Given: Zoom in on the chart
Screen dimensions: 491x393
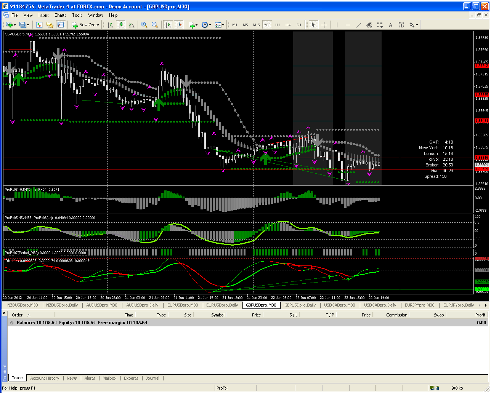Looking at the screenshot, I should pyautogui.click(x=144, y=25).
